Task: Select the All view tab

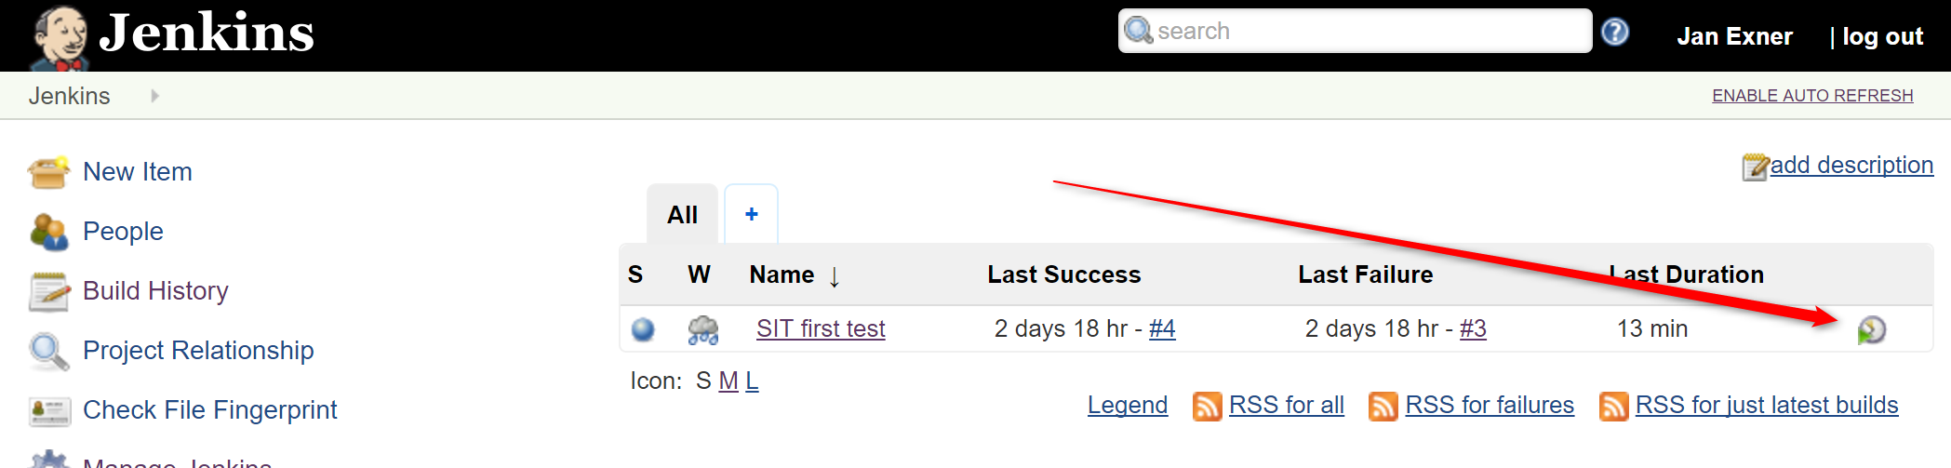Action: [x=682, y=216]
